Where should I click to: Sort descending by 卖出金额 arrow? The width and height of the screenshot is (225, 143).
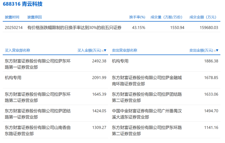tap(217, 50)
